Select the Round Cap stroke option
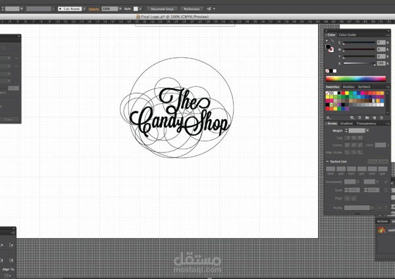 point(354,138)
